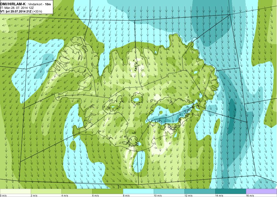Click the '12 m/s' legend label
Viewport: 277px width, 197px height.
188,195
